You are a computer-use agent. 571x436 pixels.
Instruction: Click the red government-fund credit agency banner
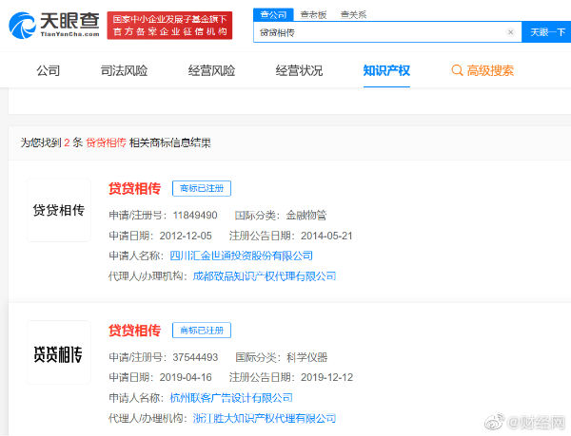[169, 25]
